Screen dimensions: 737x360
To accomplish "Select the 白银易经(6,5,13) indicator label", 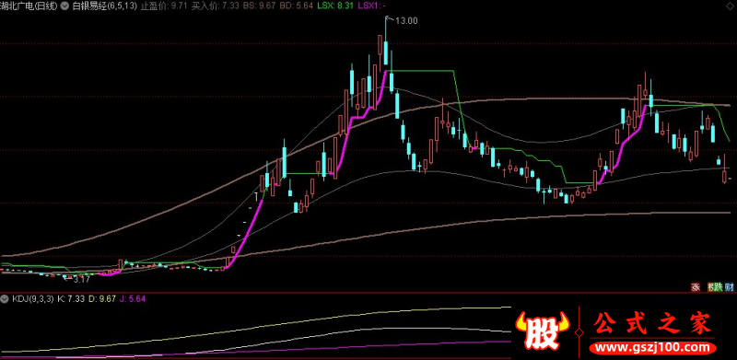I will click(104, 6).
